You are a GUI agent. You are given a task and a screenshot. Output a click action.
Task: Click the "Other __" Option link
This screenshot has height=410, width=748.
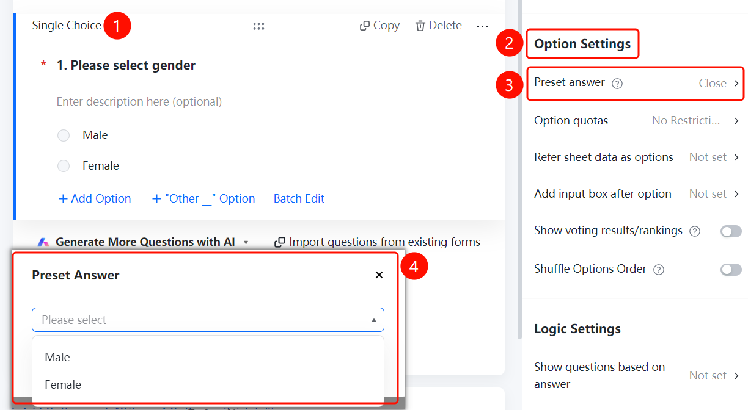[x=204, y=199]
